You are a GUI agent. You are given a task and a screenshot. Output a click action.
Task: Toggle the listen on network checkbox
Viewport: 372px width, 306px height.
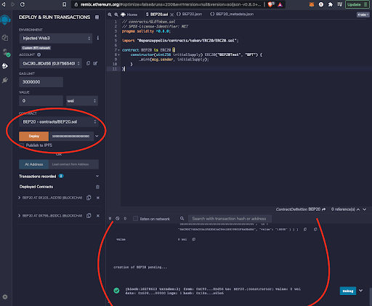[136, 219]
